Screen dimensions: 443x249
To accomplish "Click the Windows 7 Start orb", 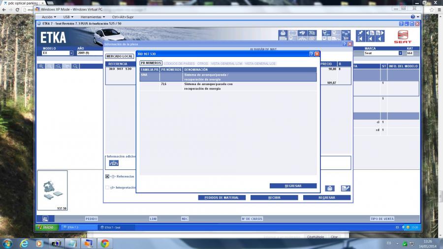I will point(7,244).
